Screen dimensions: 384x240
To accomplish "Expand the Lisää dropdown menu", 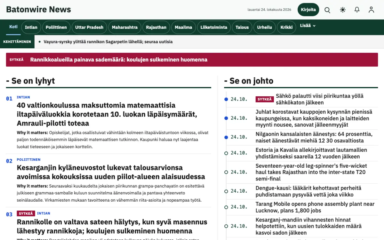I will (x=308, y=26).
